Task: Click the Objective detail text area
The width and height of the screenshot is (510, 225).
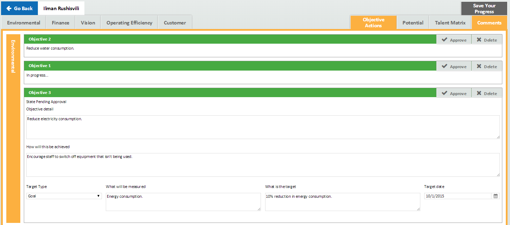Action: tap(263, 127)
